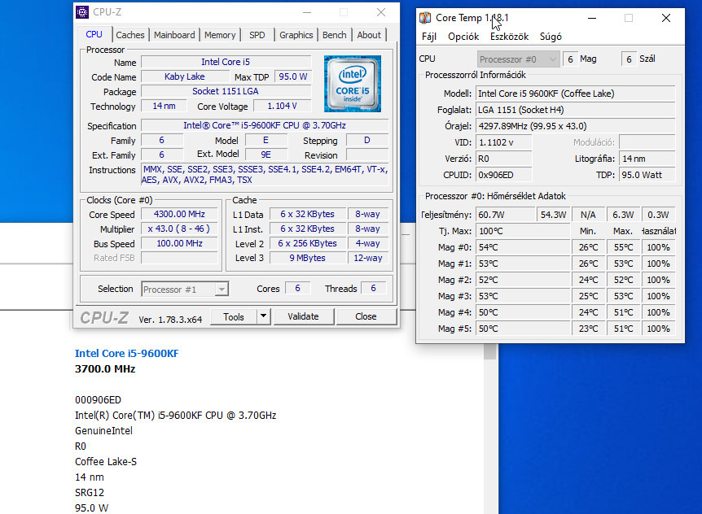Click the Level 3 9 MBytes cache value

tap(308, 258)
